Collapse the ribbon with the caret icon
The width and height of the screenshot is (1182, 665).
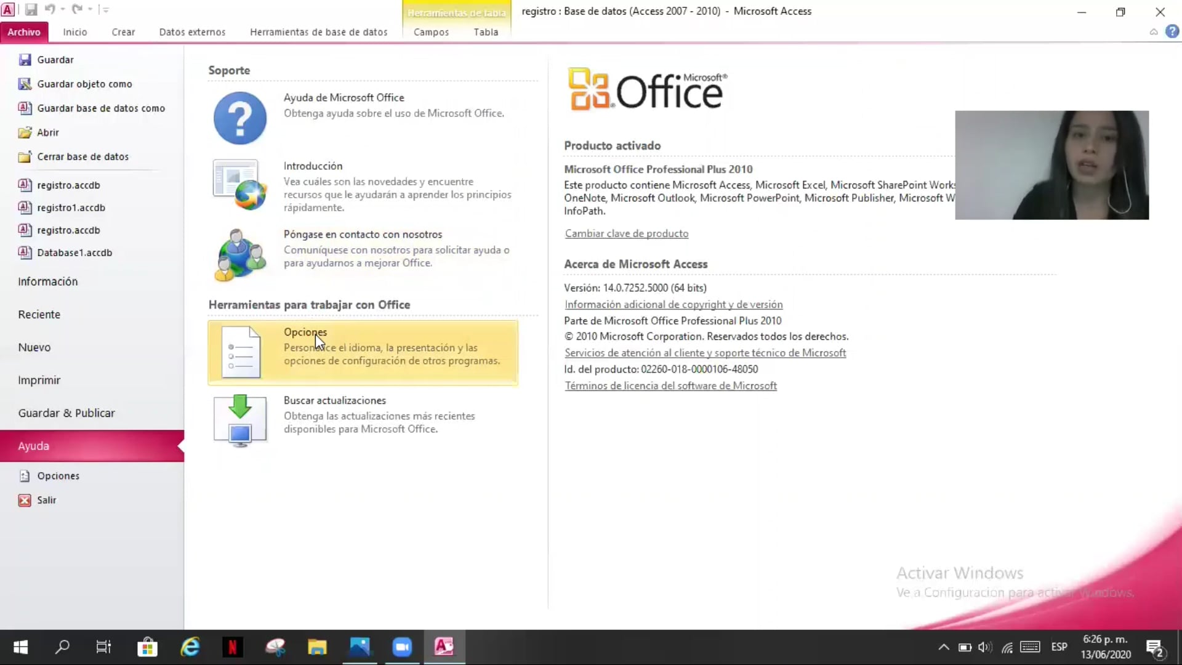coord(1154,31)
